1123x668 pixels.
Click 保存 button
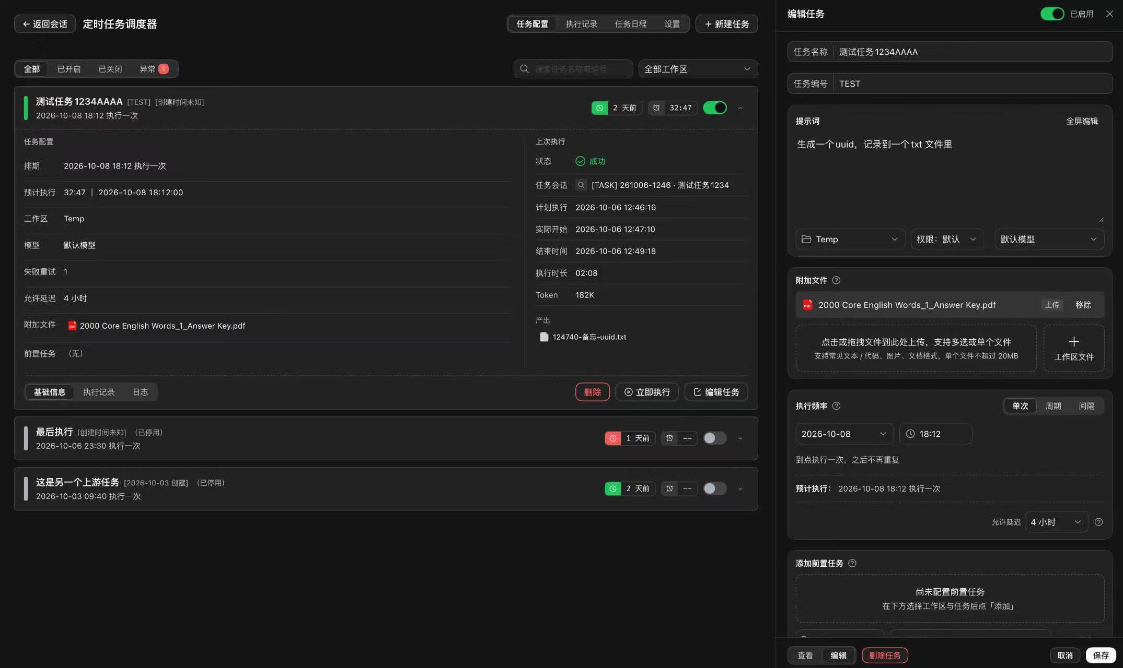1101,655
